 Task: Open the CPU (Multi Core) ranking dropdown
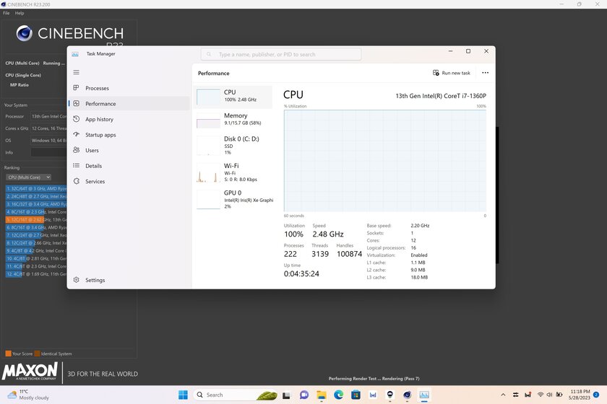coord(29,177)
